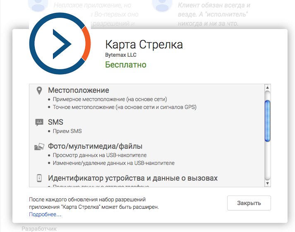Click the phone device identifier icon
The image size is (295, 232).
click(x=39, y=178)
